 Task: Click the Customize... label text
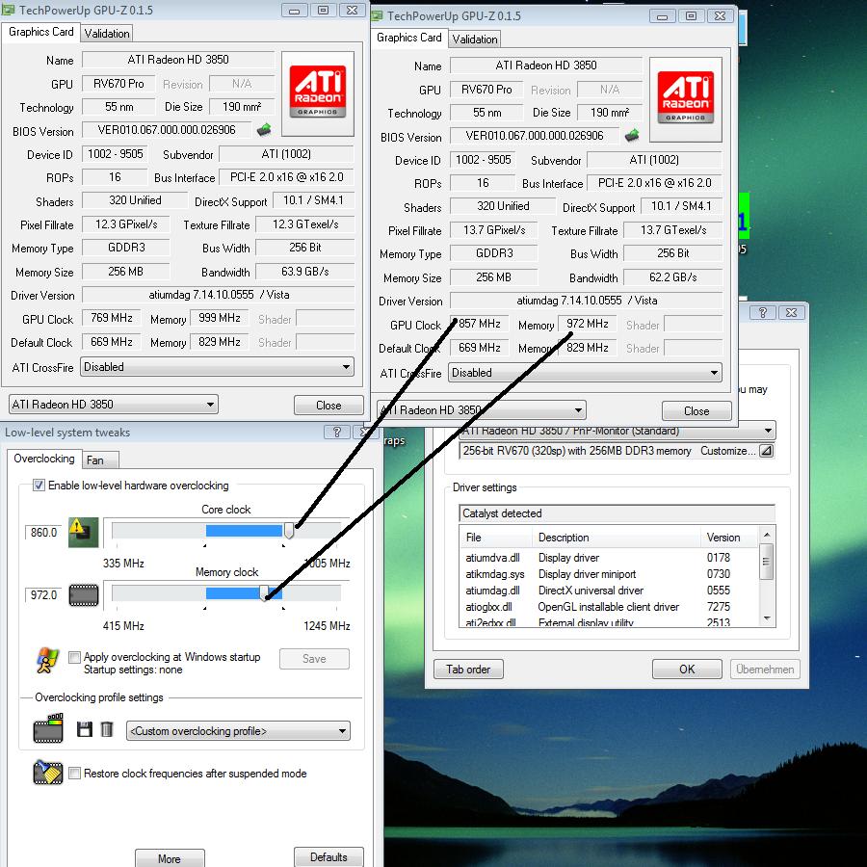[727, 451]
